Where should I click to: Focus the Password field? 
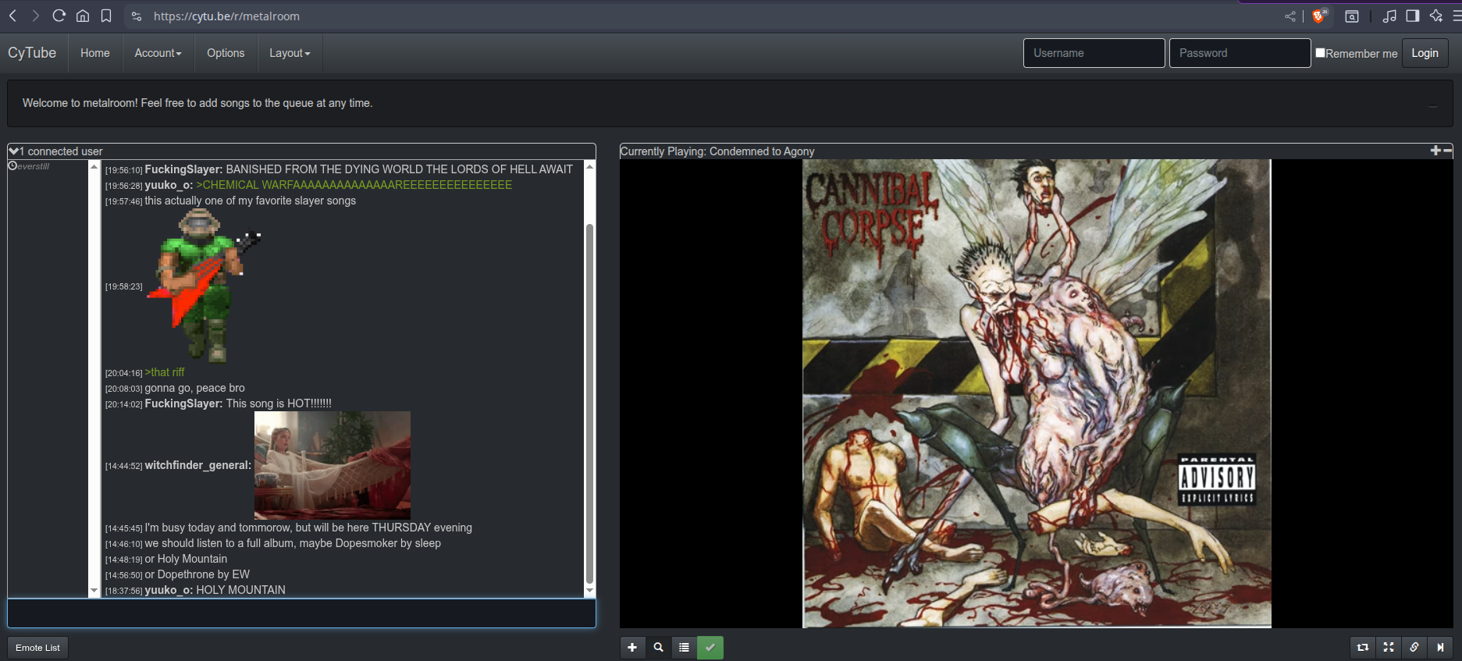(x=1240, y=53)
